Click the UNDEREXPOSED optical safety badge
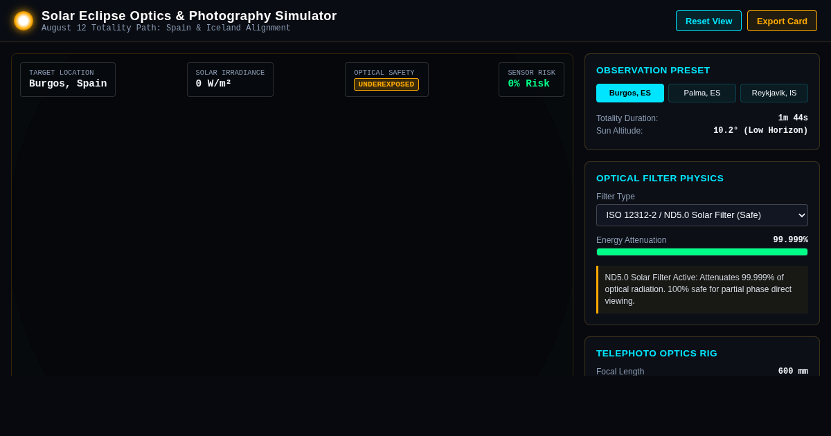This screenshot has height=436, width=831. pos(386,84)
